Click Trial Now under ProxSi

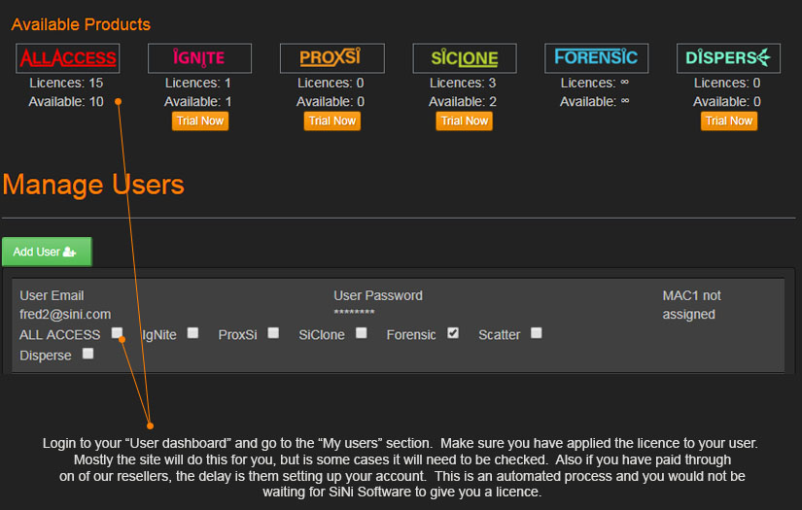(331, 121)
